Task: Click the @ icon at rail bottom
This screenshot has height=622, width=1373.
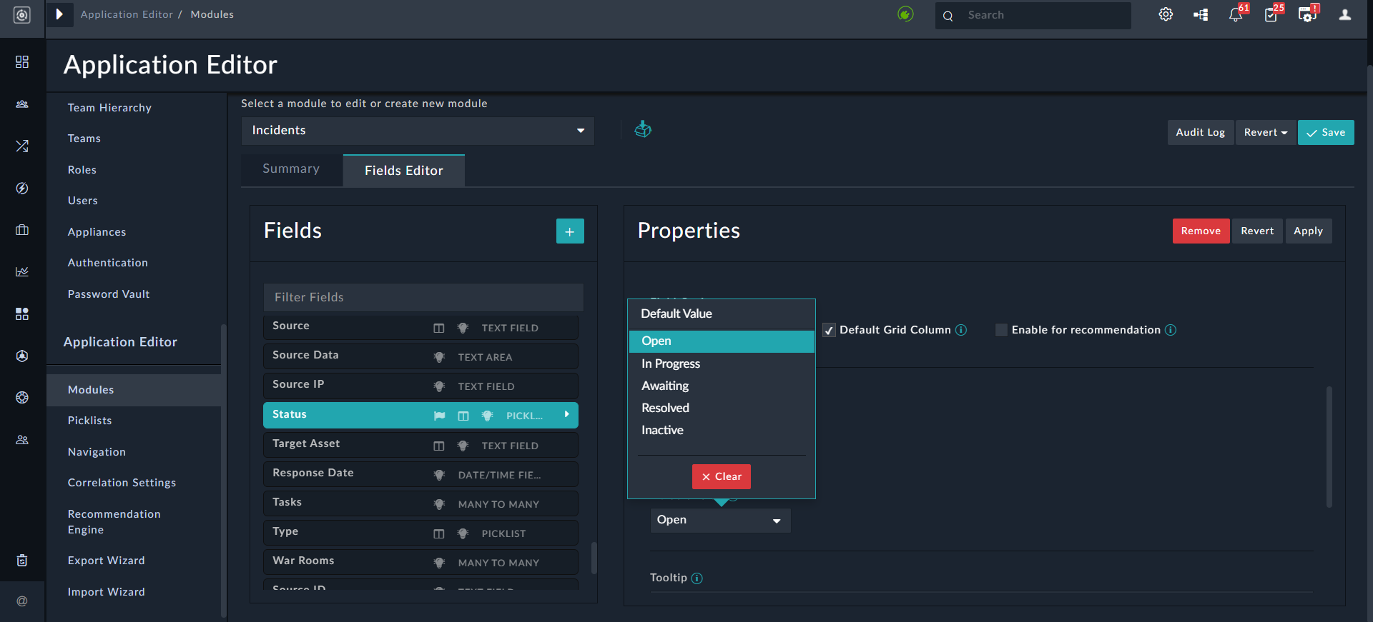Action: coord(22,601)
